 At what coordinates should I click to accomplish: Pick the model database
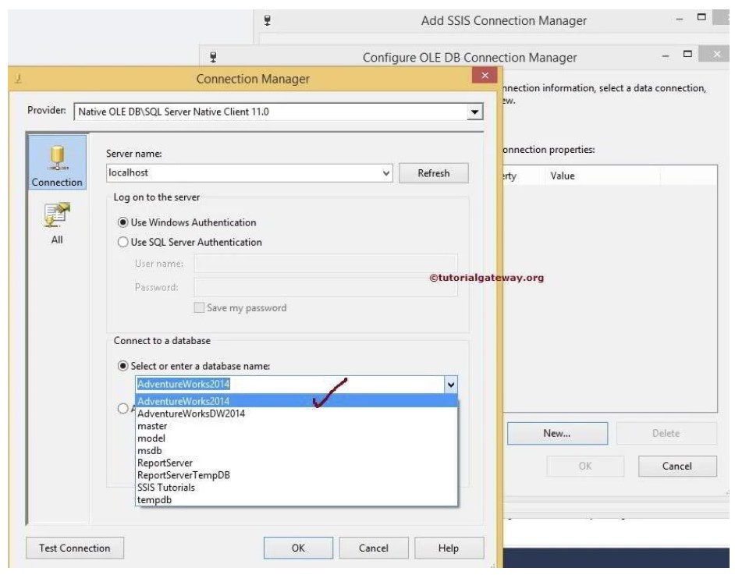[x=296, y=438]
